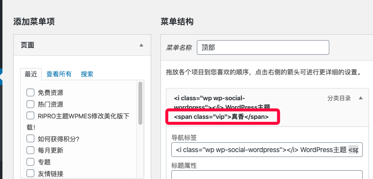The width and height of the screenshot is (373, 179).
Task: Click the 标题属性 input field
Action: 267,175
